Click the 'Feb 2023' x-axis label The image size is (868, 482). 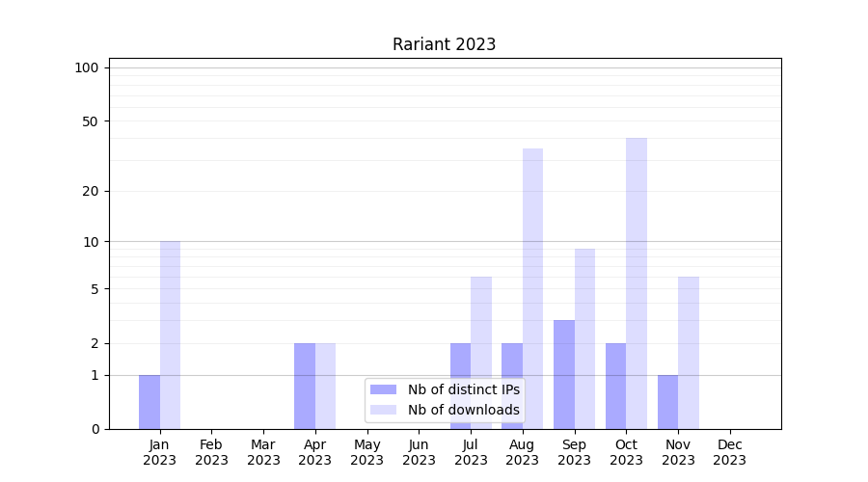tap(211, 452)
